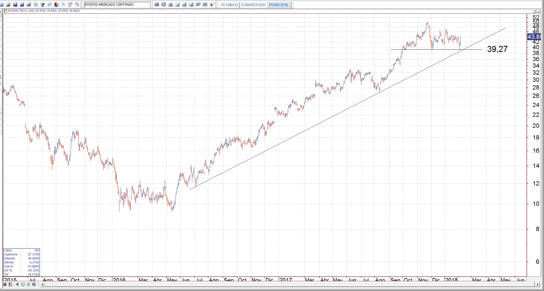Click the greyed monitor icon in the toolbar

[x=70, y=5]
